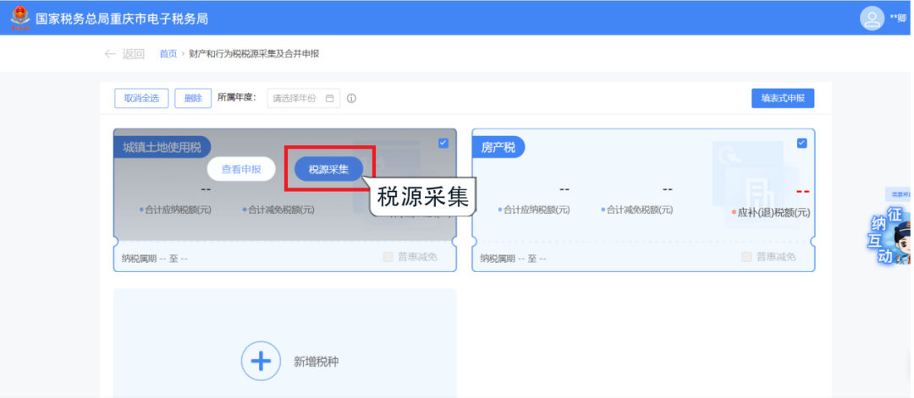
Task: Click 财产和行为税税源采集及合并申报 breadcrumb
Action: coord(254,54)
